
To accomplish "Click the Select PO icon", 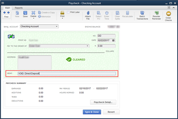I will (x=98, y=15).
